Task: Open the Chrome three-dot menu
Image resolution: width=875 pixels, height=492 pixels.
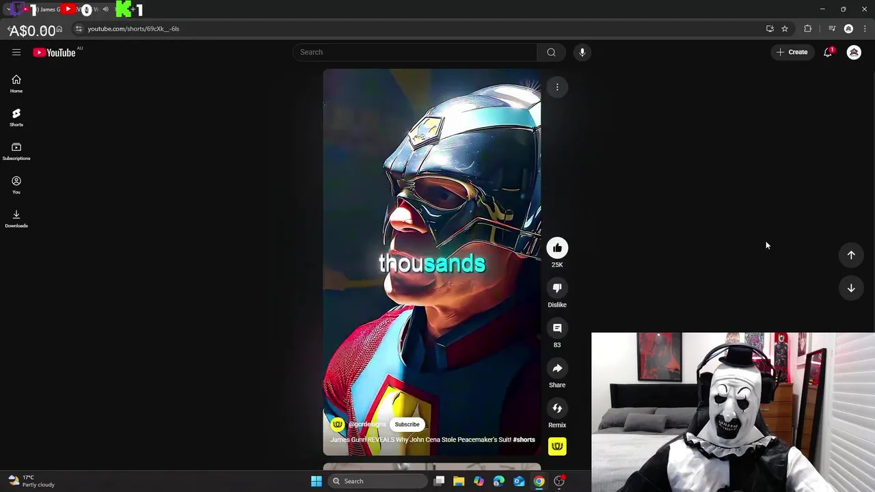Action: [x=865, y=29]
